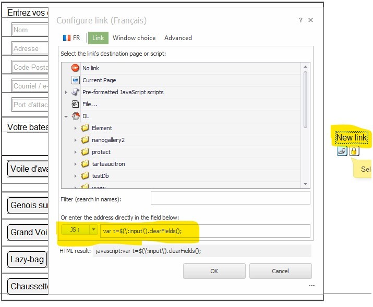Select the Current Page row
Viewport: 373px width, 307px height.
[181, 80]
